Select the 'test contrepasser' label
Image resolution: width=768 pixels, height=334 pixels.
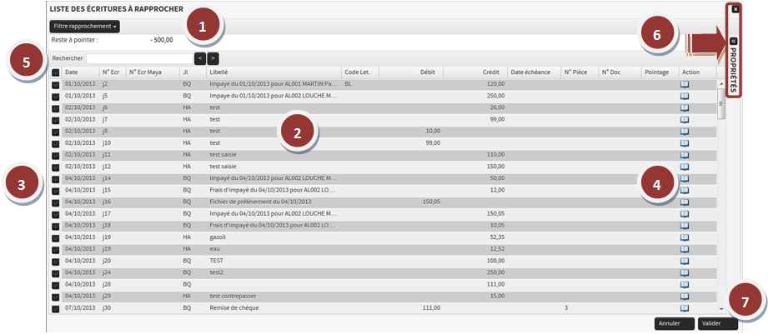coord(233,296)
